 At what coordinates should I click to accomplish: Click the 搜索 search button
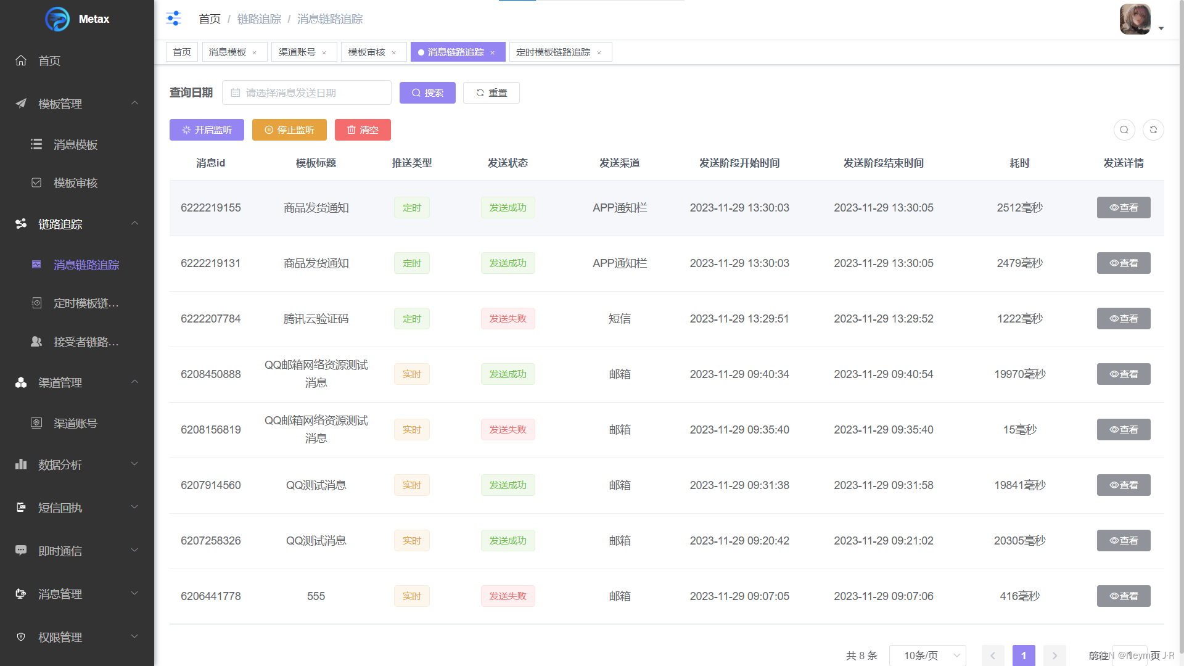(x=427, y=92)
